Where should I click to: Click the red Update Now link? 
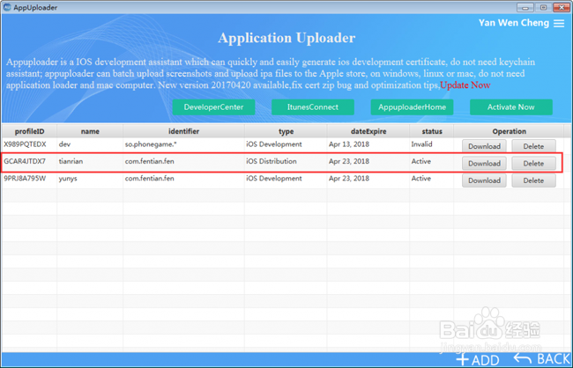point(465,85)
